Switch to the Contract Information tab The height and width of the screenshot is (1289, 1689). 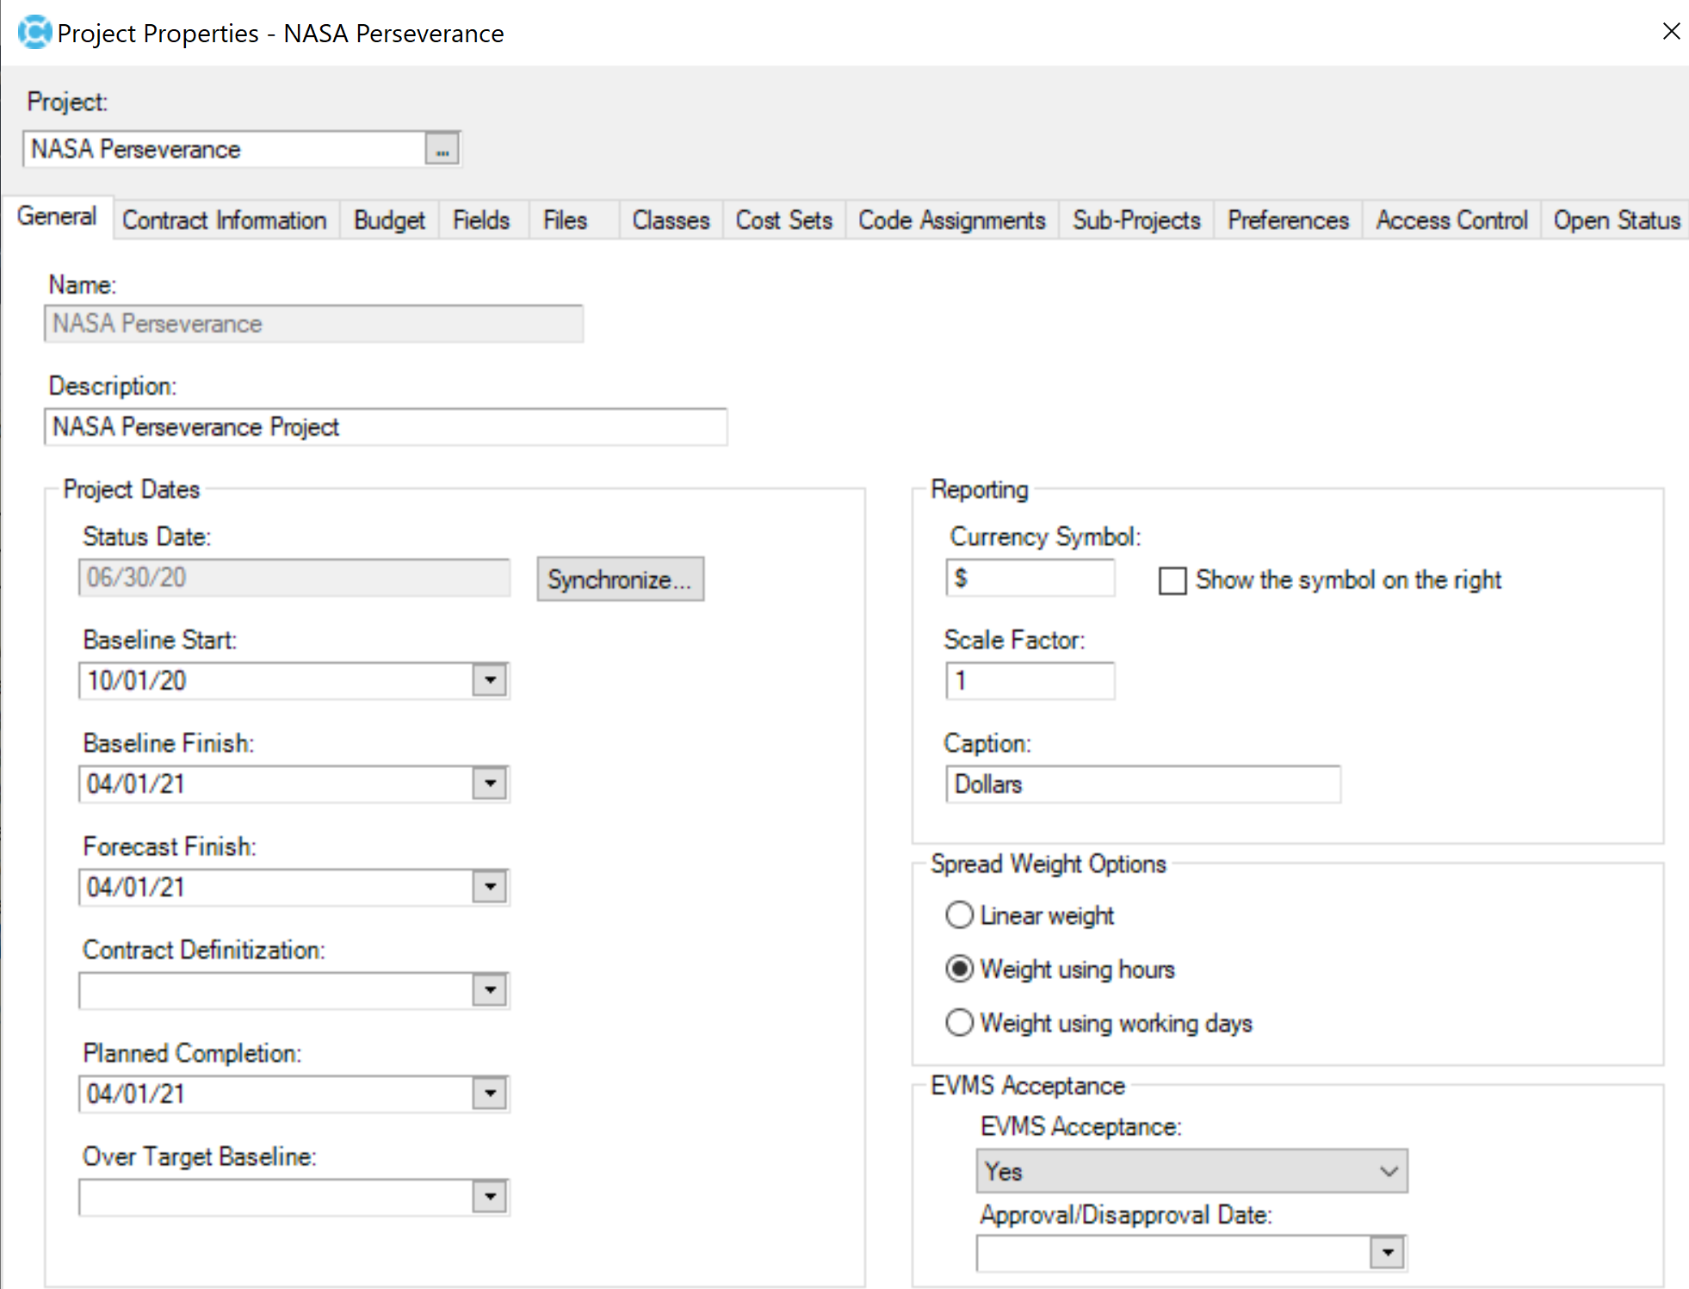pos(225,220)
